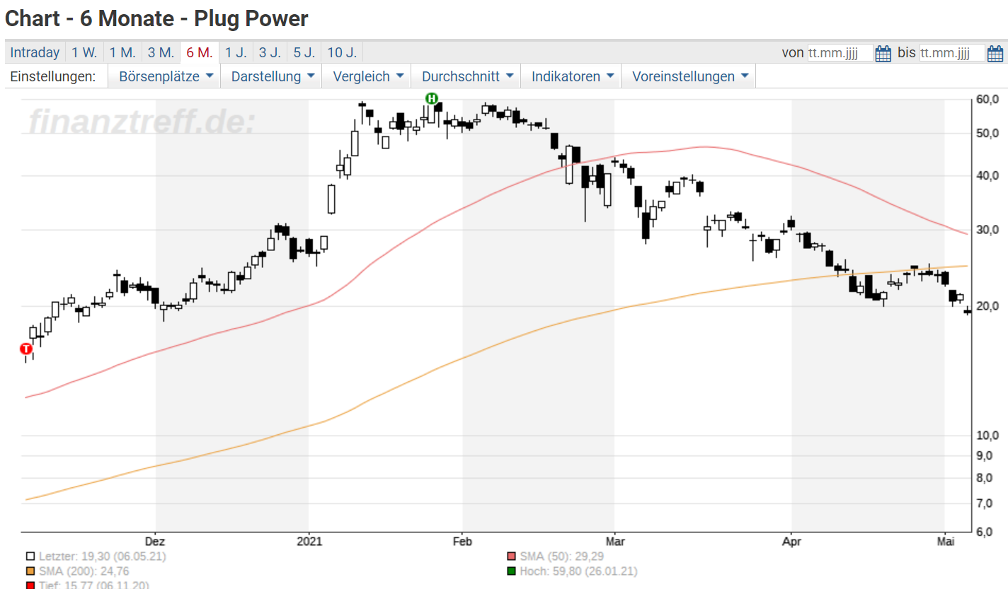Viewport: 1008px width, 589px height.
Task: Expand the Indikatoren dropdown
Action: coord(571,76)
